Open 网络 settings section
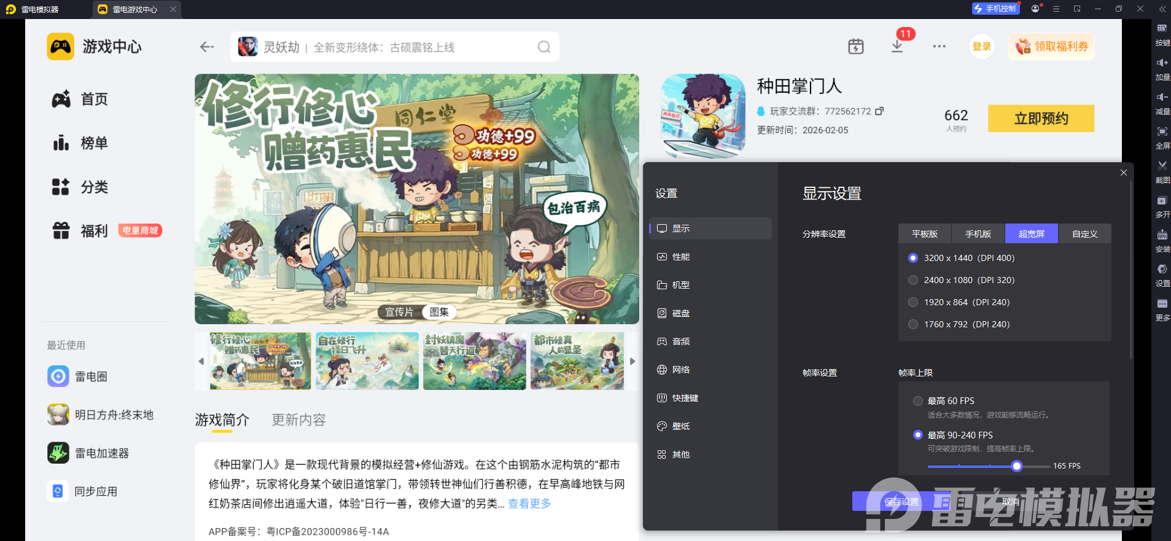The width and height of the screenshot is (1171, 541). (x=710, y=370)
